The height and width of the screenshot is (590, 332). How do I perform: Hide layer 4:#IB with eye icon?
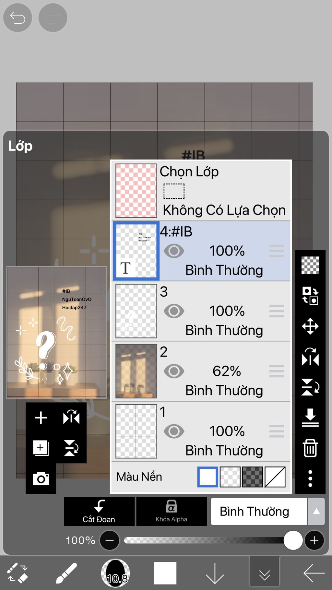(174, 251)
